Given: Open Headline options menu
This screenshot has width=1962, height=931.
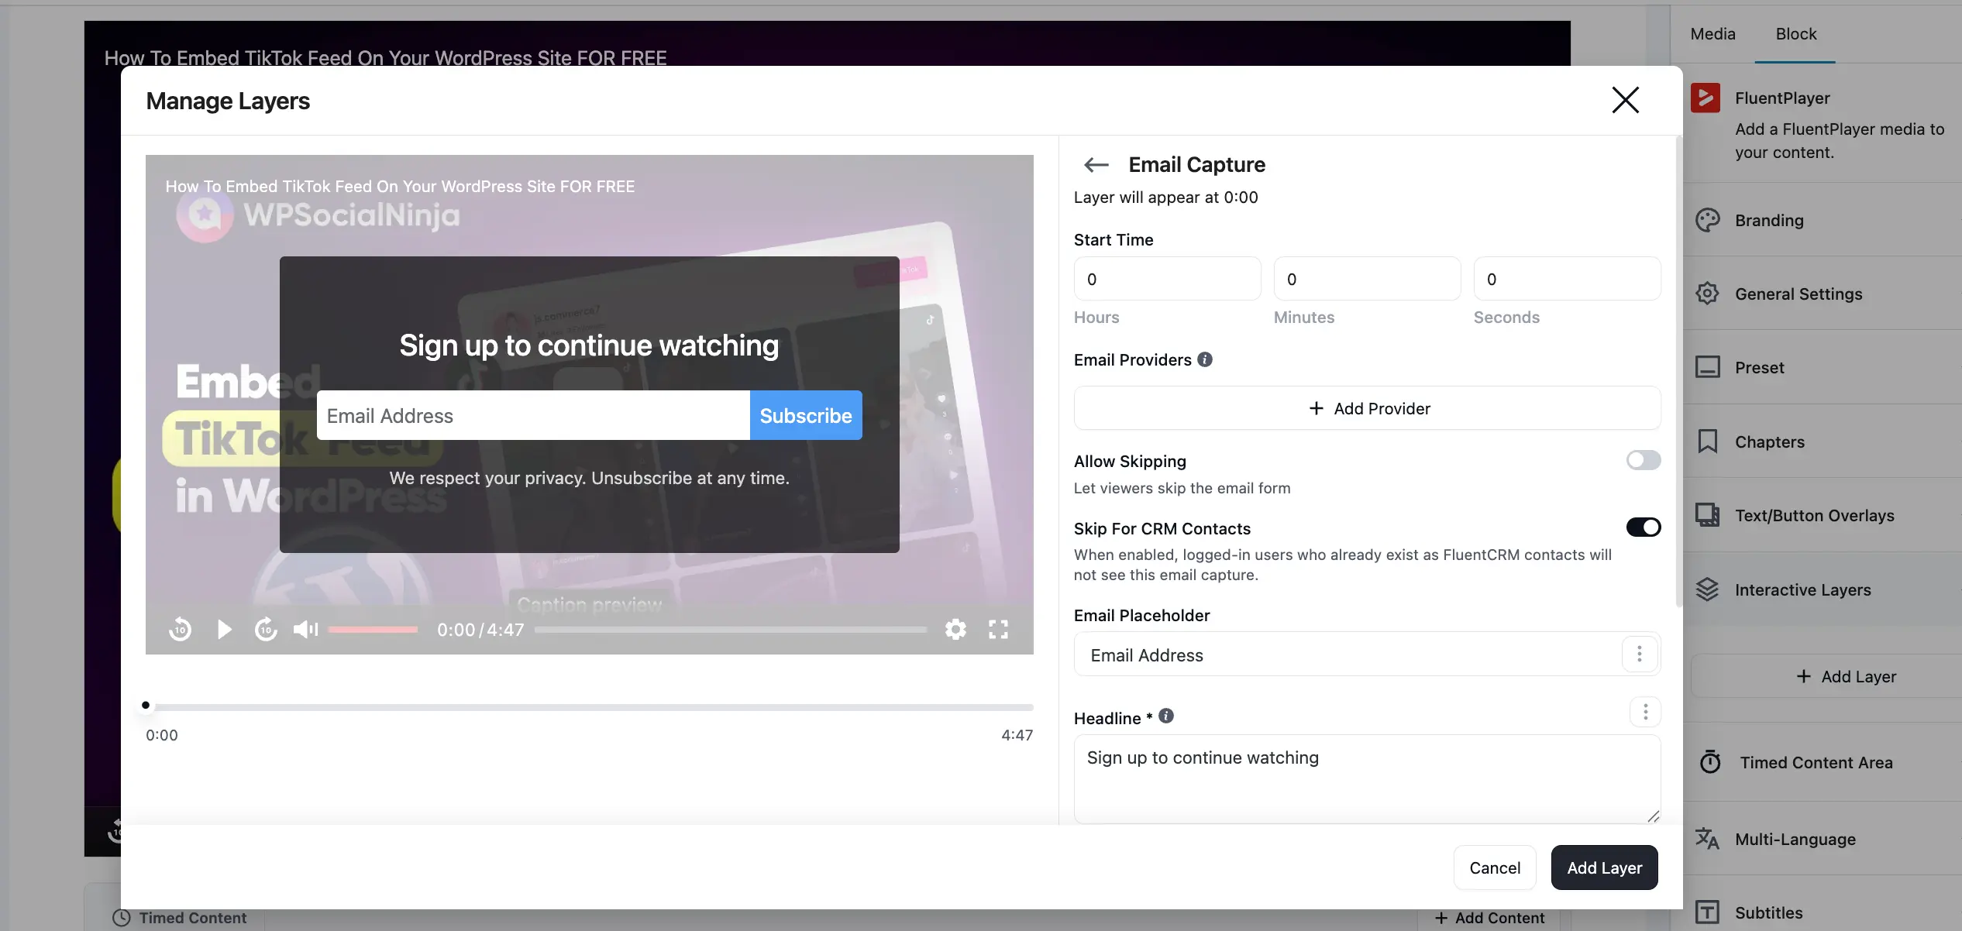Looking at the screenshot, I should [x=1645, y=712].
